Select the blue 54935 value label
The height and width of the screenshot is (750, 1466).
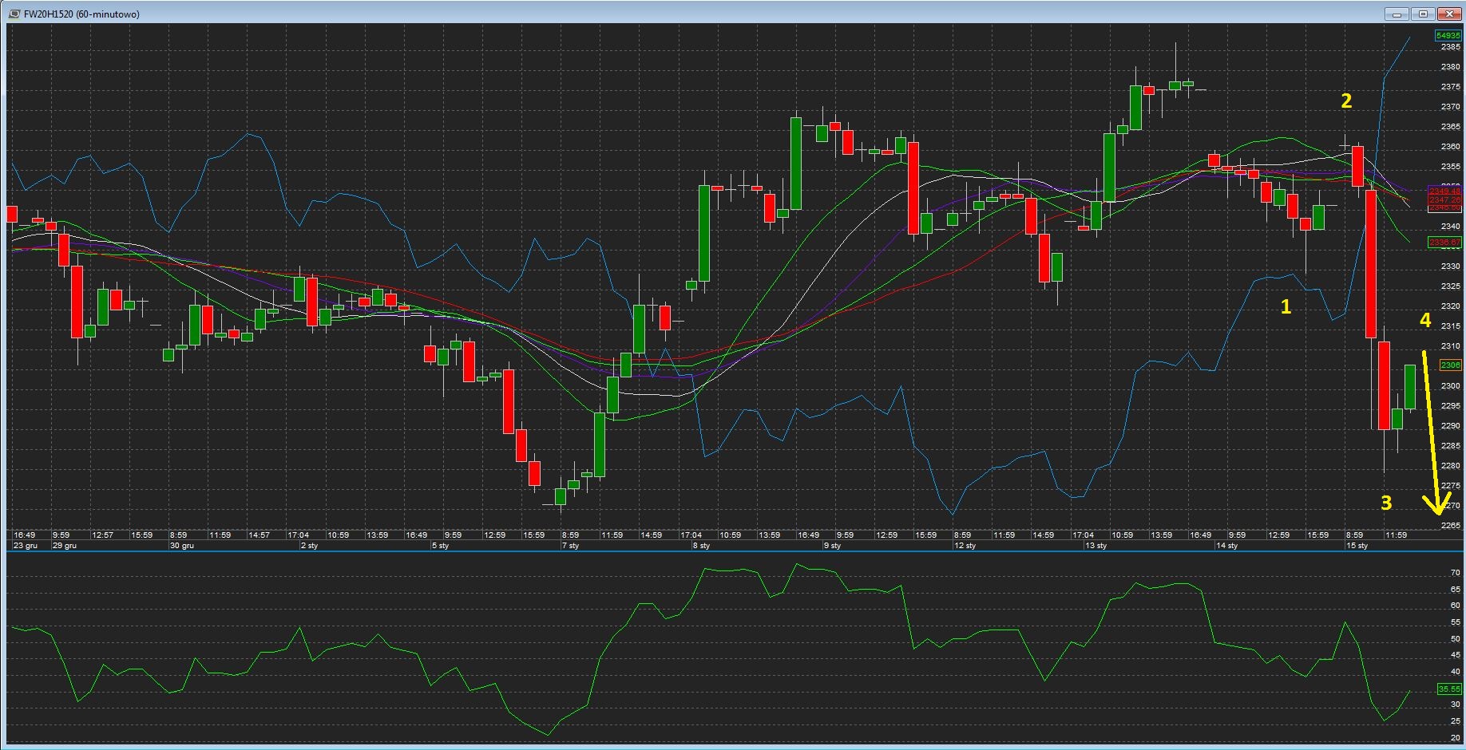(1448, 36)
